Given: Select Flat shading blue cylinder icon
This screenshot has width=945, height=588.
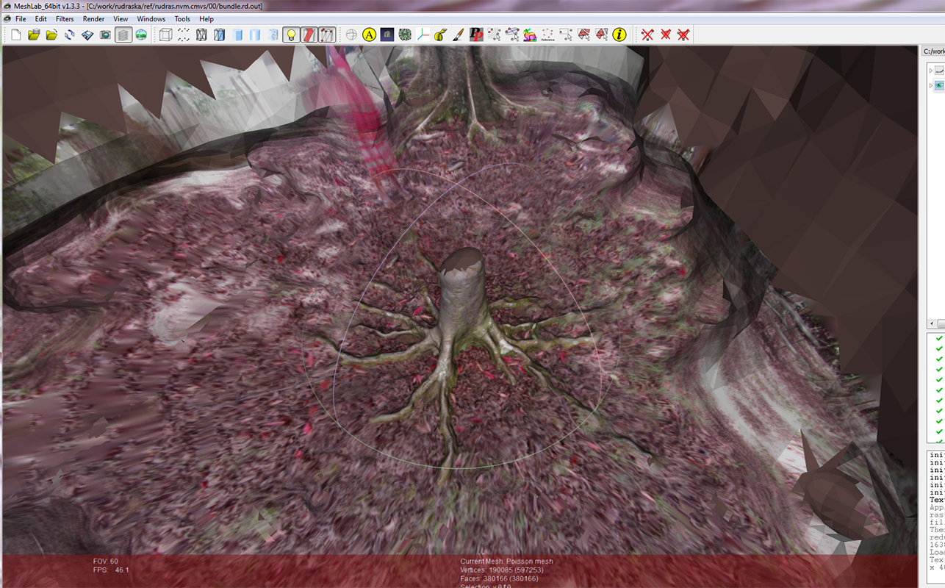Looking at the screenshot, I should click(x=237, y=35).
